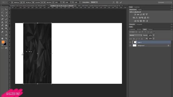This screenshot has width=173, height=97.
Task: Swap foreground and background colors
Action: (x=6, y=41)
